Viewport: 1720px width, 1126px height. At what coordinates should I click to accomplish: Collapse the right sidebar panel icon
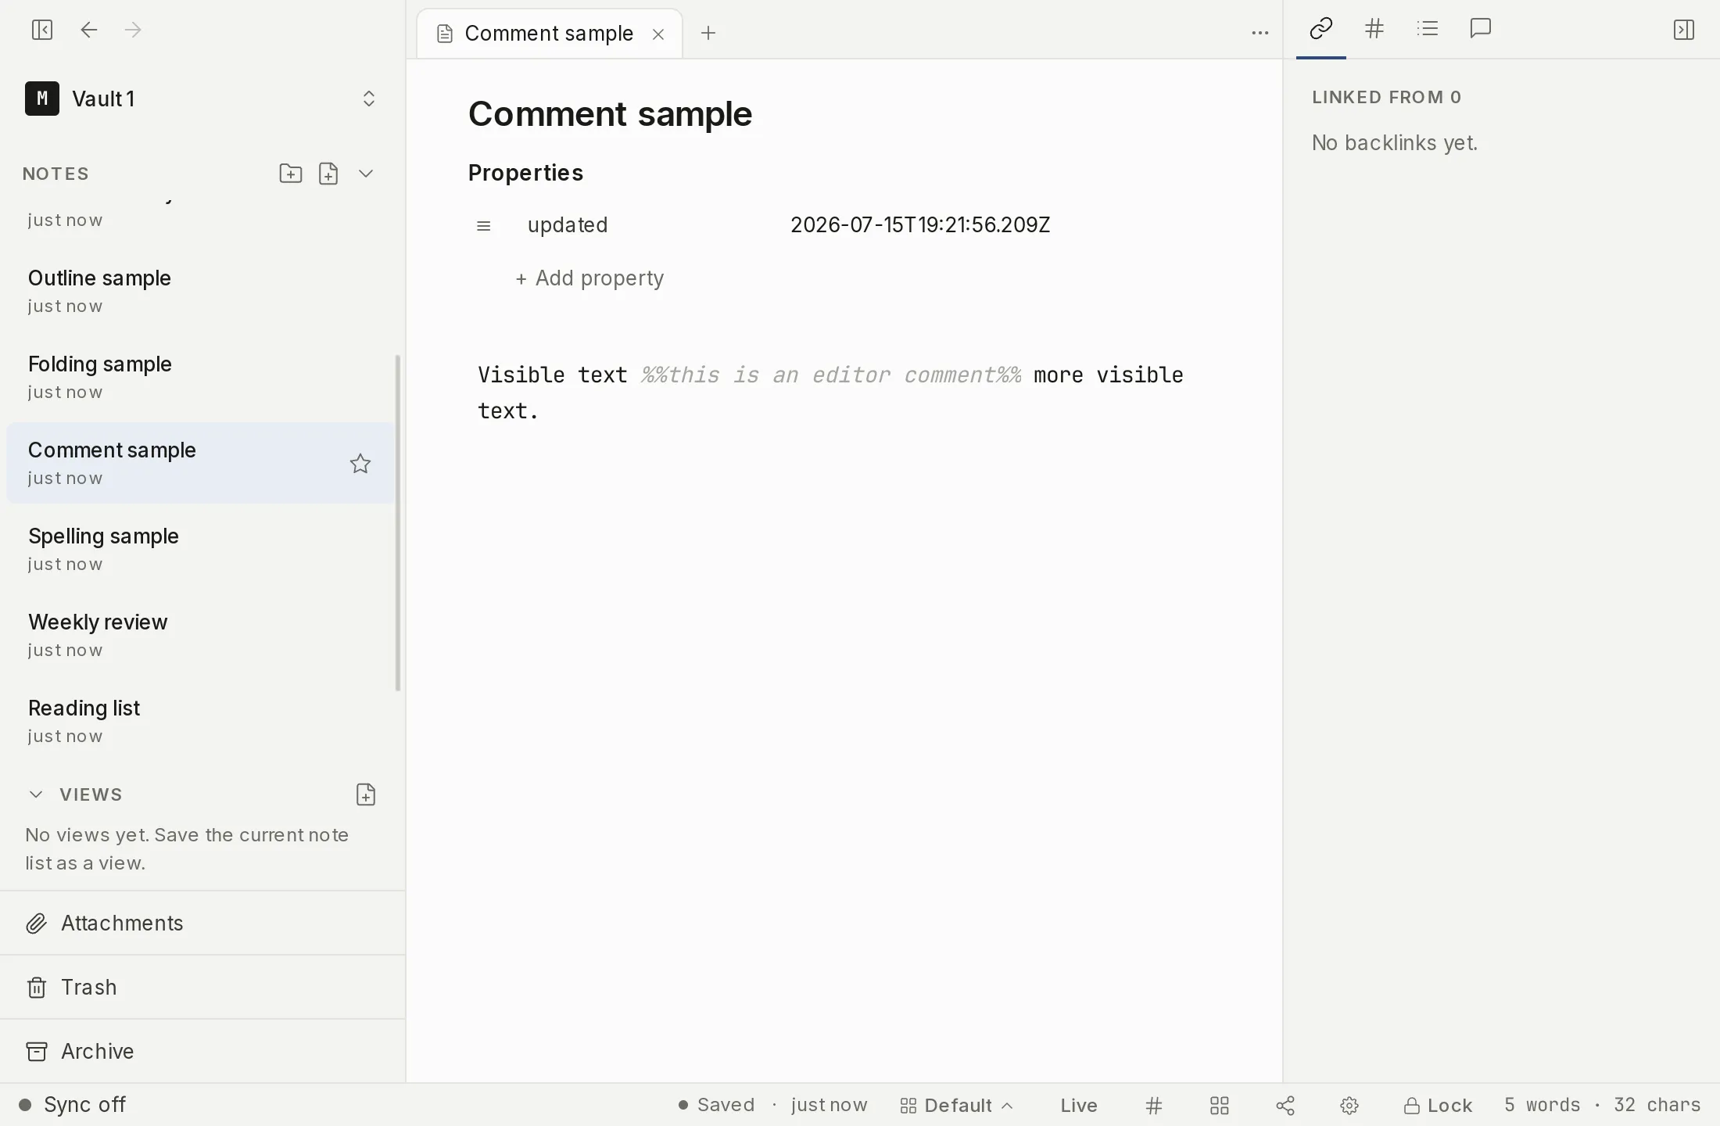pyautogui.click(x=1683, y=30)
